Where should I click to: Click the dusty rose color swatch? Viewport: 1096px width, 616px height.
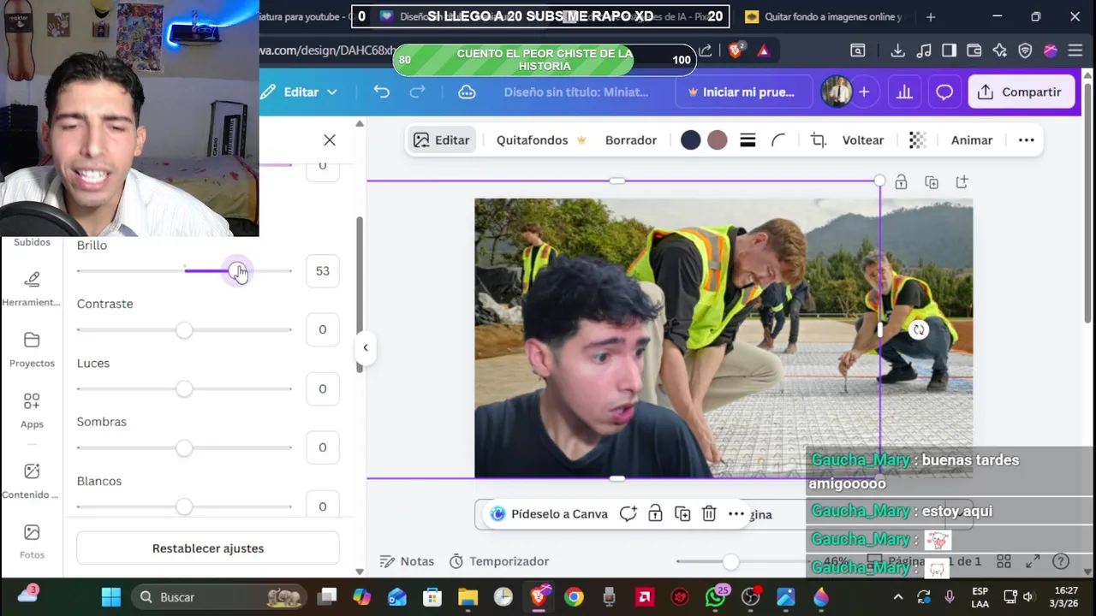(718, 140)
